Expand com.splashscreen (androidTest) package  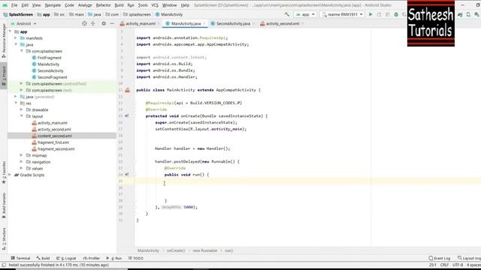21,83
